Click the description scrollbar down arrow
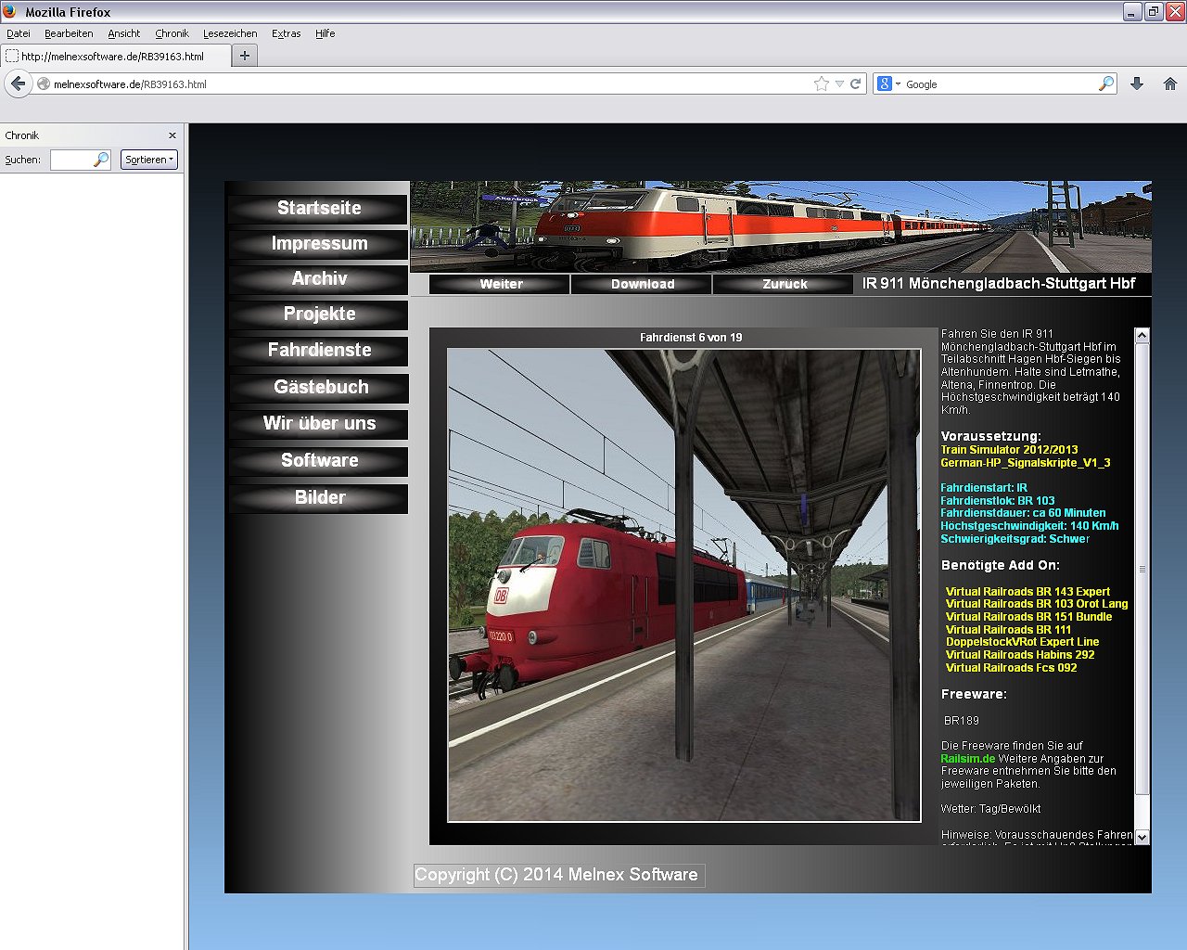 pos(1142,837)
